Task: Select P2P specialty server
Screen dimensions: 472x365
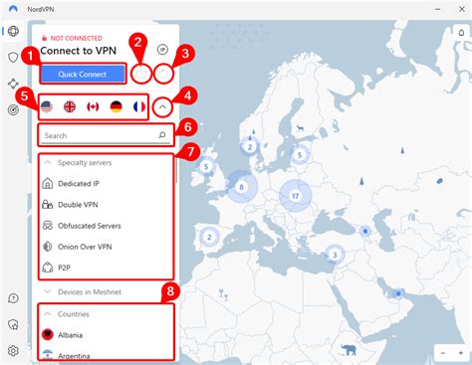Action: click(x=107, y=268)
